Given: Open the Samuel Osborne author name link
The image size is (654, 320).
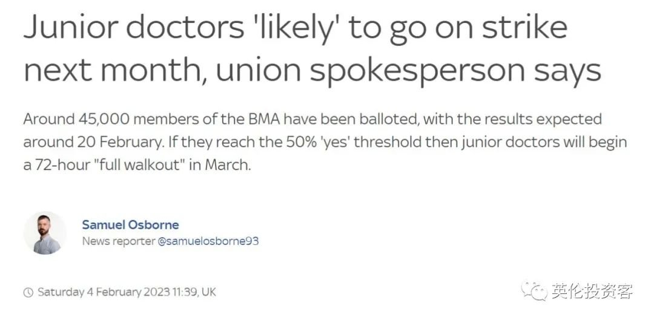Looking at the screenshot, I should click(130, 225).
